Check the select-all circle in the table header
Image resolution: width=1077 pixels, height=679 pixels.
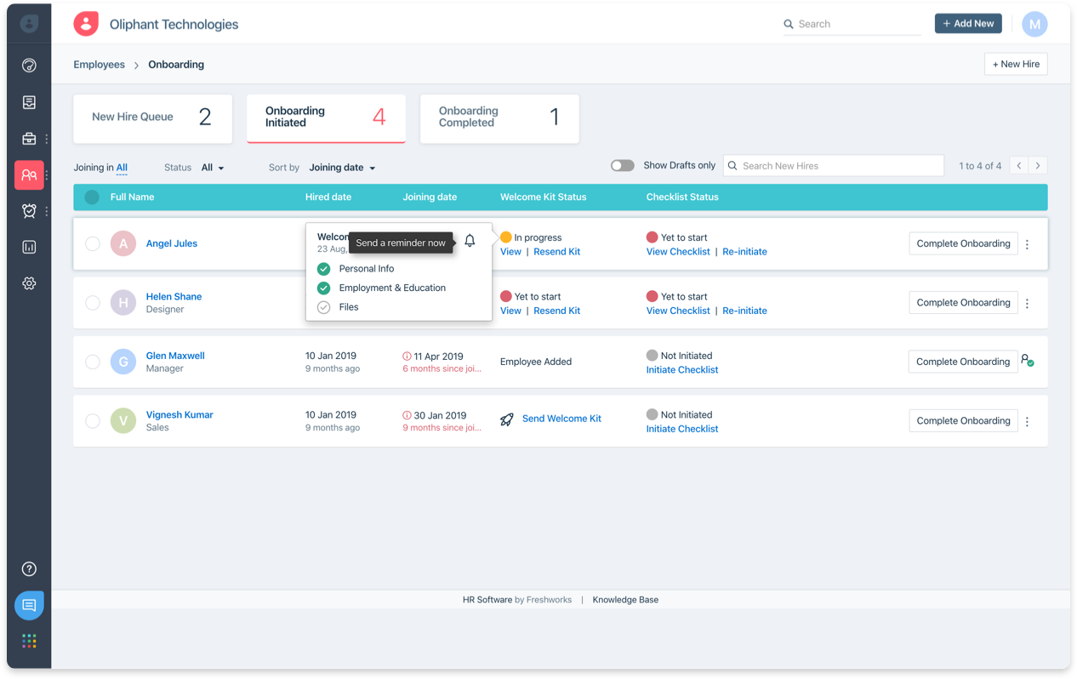[x=92, y=197]
